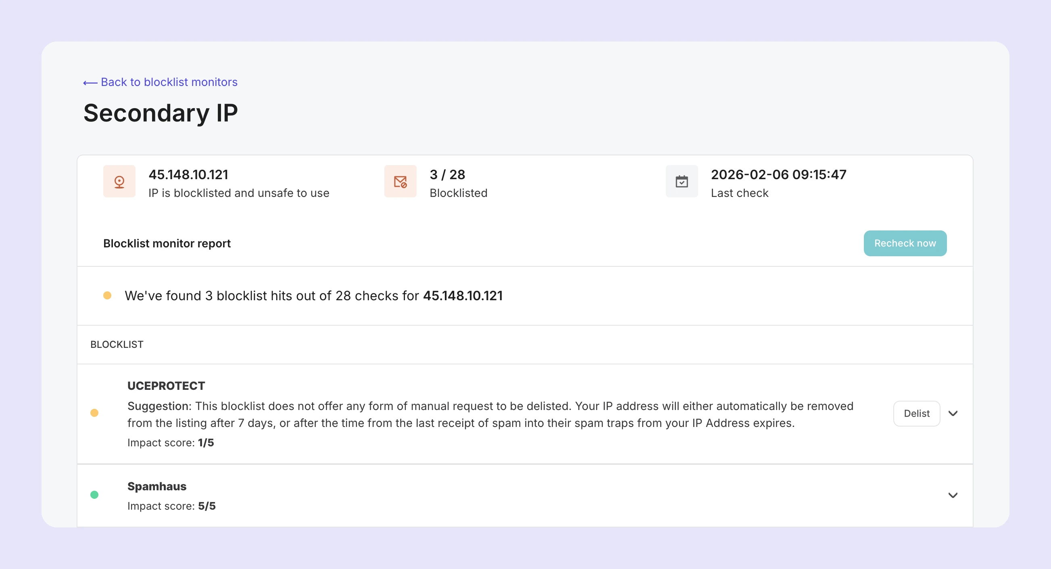
Task: Expand the Spamhaus row details
Action: (953, 495)
